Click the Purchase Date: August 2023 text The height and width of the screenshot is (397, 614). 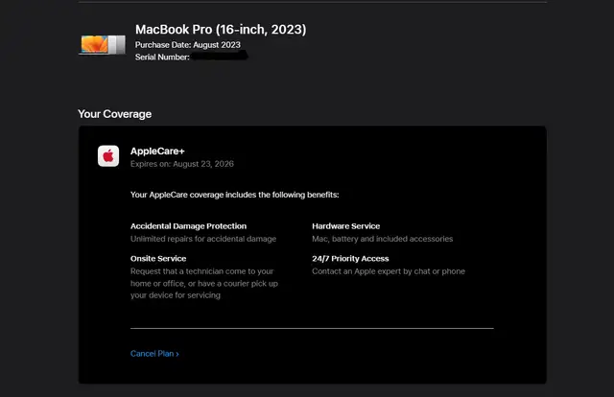[x=188, y=45]
